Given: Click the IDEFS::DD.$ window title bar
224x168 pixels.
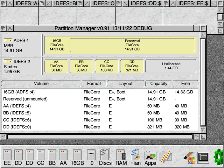Looking at the screenshot, I should pyautogui.click(x=146, y=3).
